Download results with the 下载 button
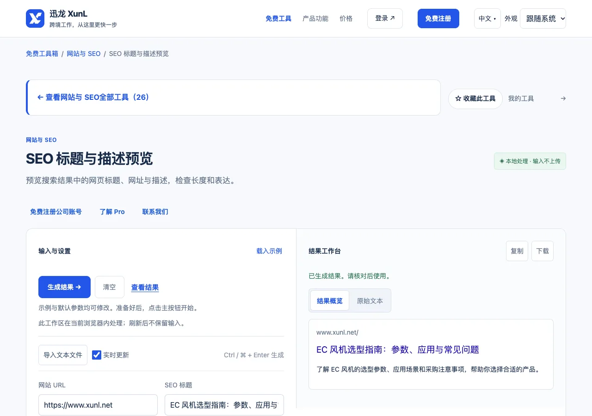This screenshot has height=416, width=592. pos(543,251)
